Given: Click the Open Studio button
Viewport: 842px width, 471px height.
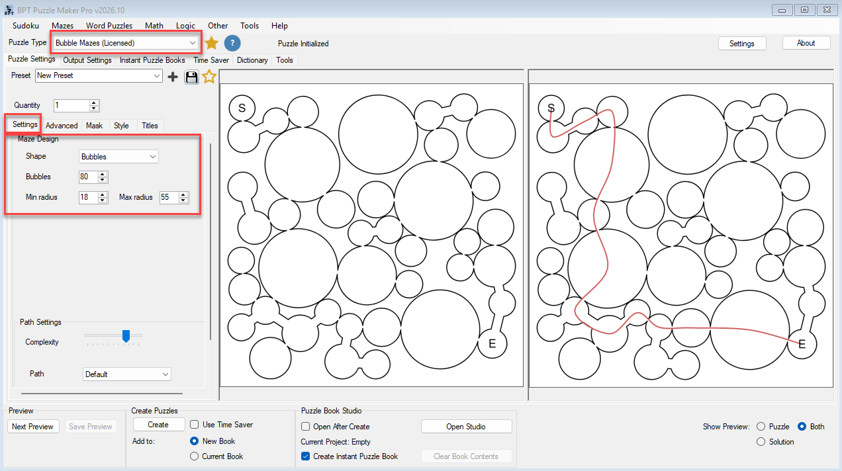Looking at the screenshot, I should (466, 427).
